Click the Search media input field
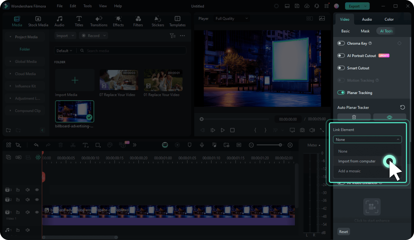This screenshot has width=414, height=240. [x=132, y=51]
